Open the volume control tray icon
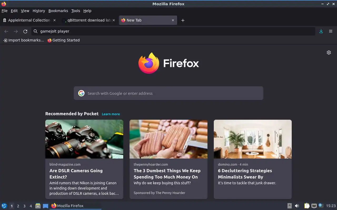Image resolution: width=337 pixels, height=210 pixels. (x=297, y=206)
